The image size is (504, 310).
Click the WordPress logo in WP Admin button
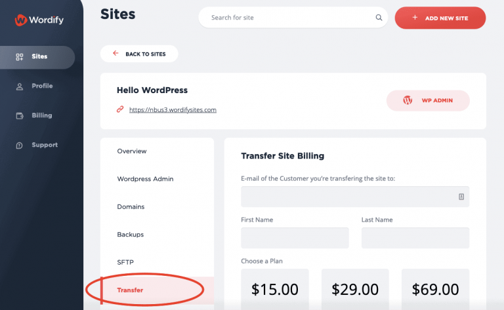tap(408, 100)
